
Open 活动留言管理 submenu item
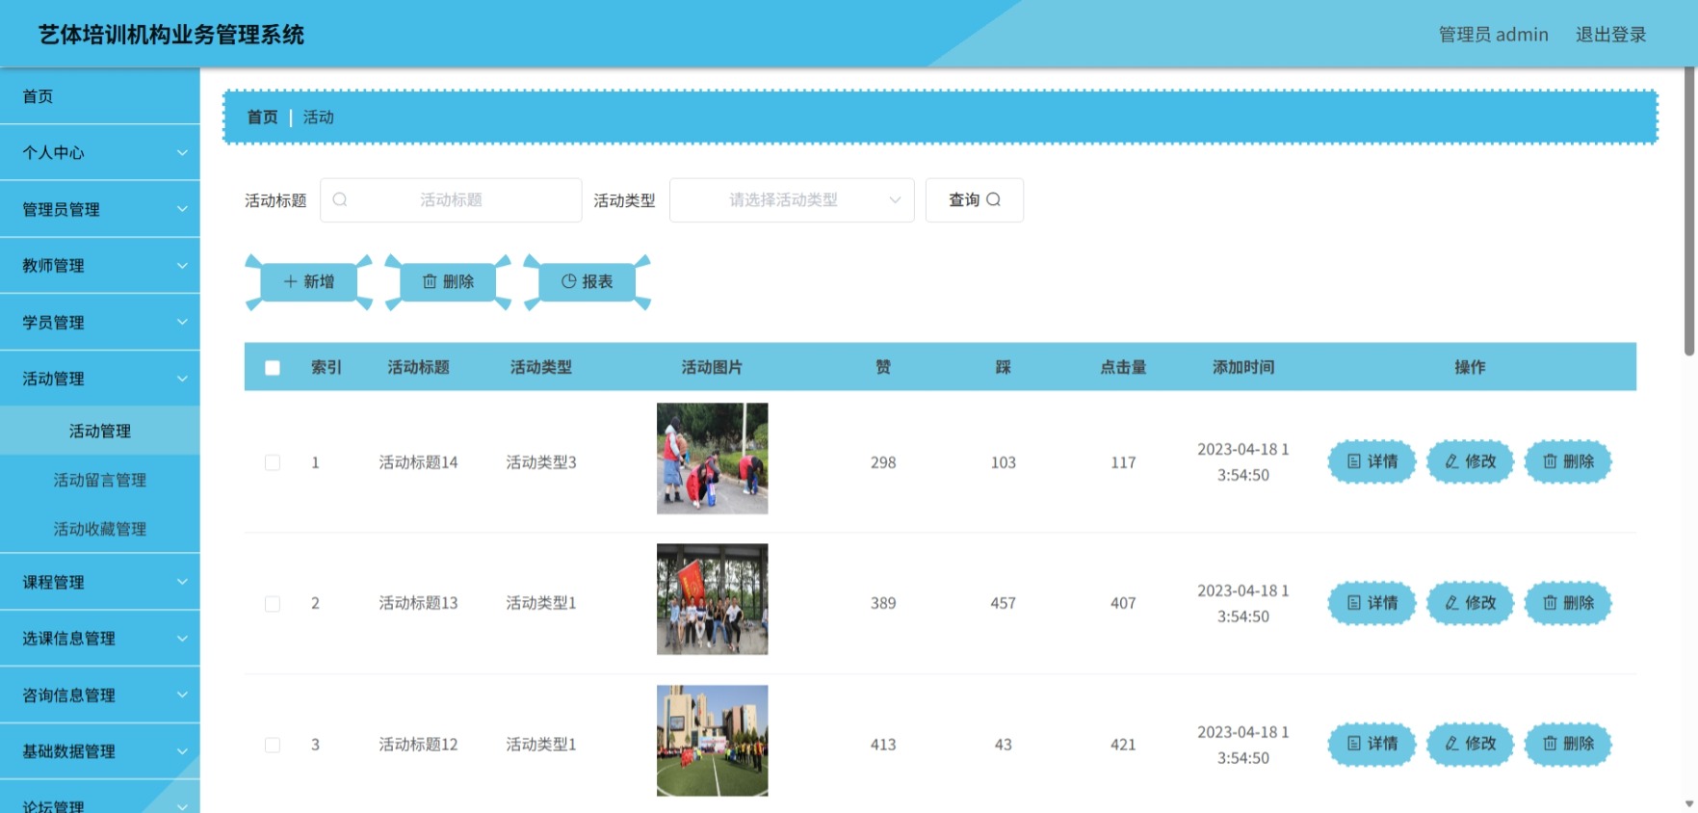pyautogui.click(x=100, y=480)
